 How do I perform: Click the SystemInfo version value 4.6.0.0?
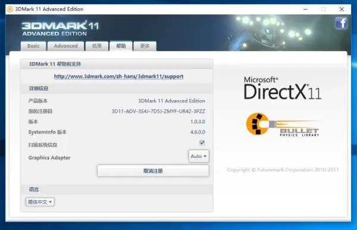[198, 132]
